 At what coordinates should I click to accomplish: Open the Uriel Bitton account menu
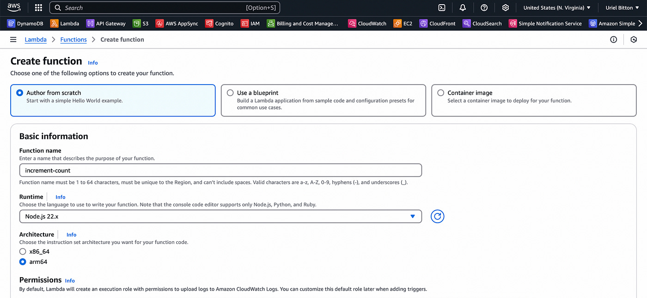pyautogui.click(x=623, y=8)
